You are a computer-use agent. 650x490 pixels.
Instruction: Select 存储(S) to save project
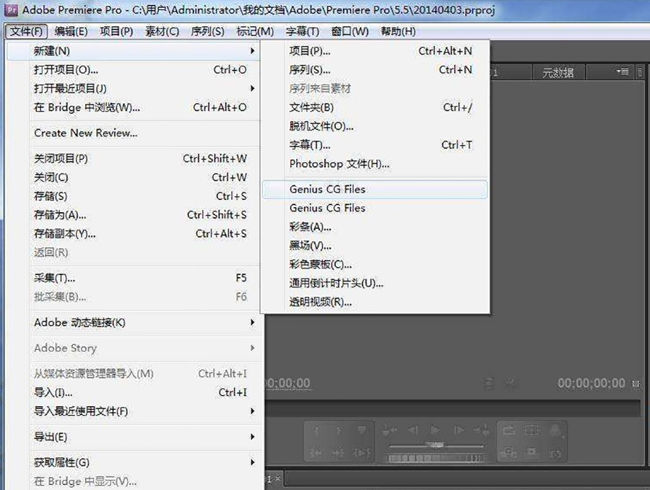(x=134, y=196)
